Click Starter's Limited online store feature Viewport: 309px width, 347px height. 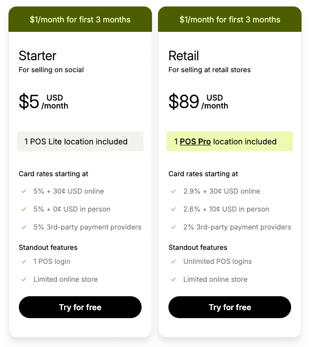[66, 279]
